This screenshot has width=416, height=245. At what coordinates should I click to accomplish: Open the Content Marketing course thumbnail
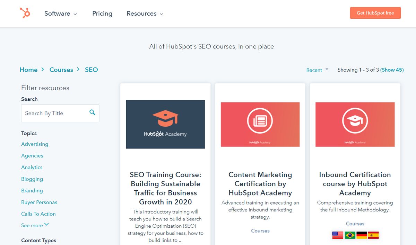[x=260, y=124]
